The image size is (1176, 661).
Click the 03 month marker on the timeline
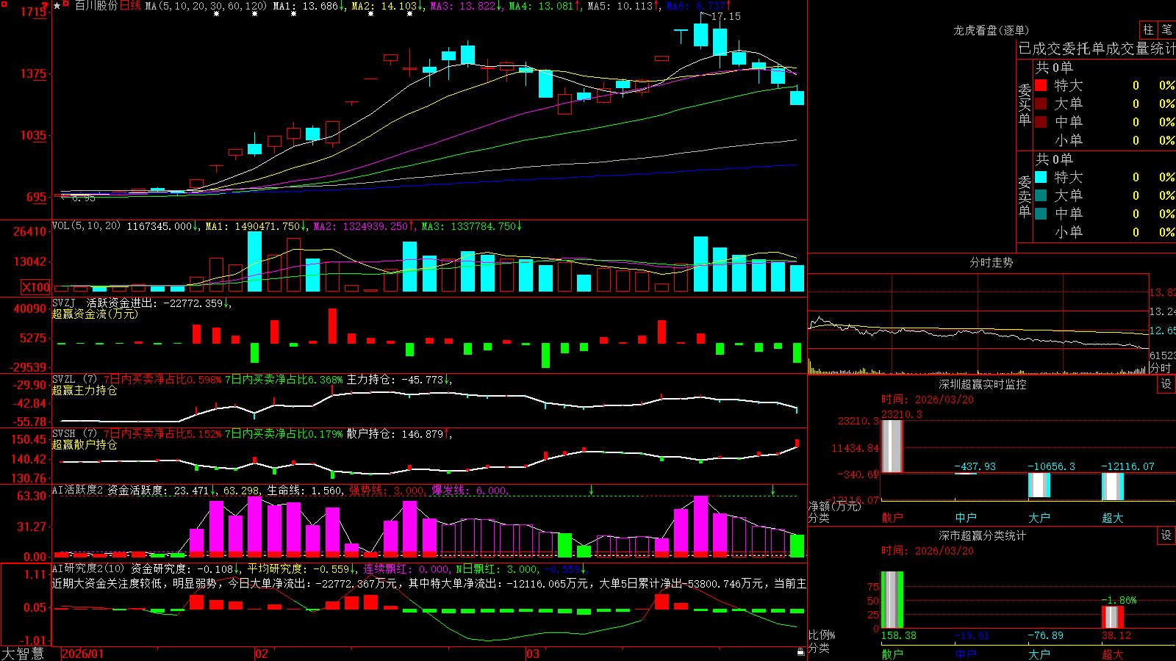point(533,654)
